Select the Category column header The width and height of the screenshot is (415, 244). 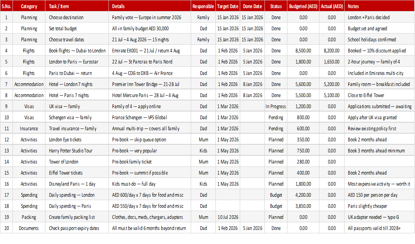[29, 6]
